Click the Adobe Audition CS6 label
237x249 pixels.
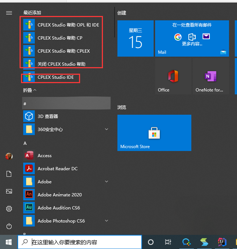click(x=59, y=208)
